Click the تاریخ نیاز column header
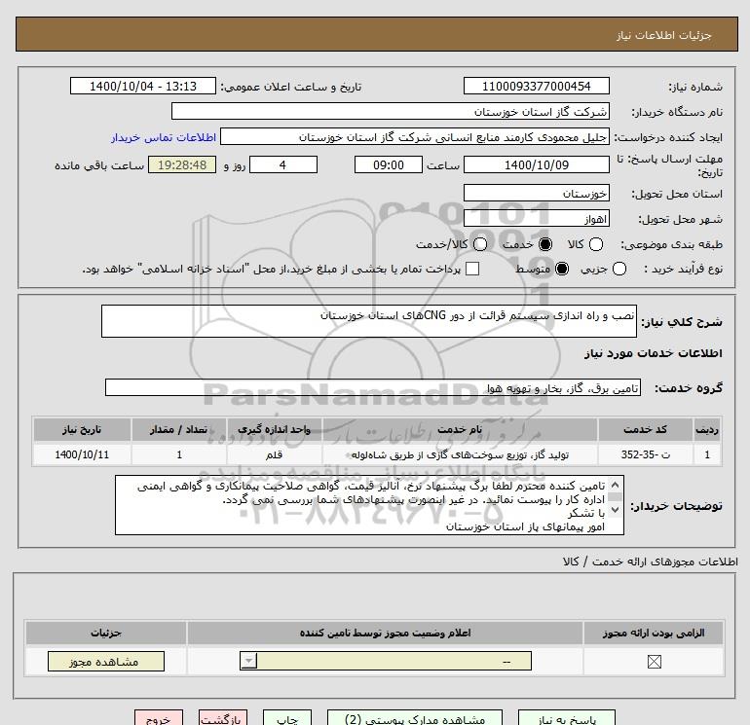The height and width of the screenshot is (725, 750). tap(82, 429)
